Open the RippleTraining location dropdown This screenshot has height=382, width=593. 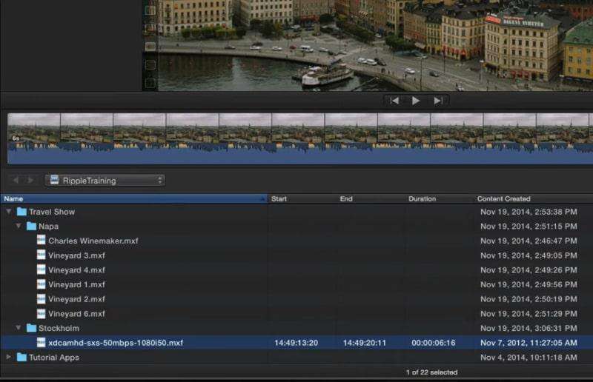(x=105, y=180)
